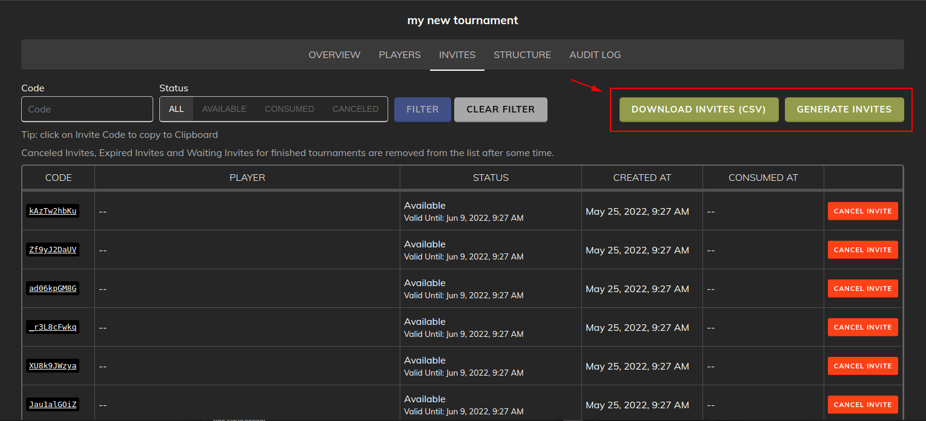
Task: Select the CANCELED status filter
Action: 356,109
